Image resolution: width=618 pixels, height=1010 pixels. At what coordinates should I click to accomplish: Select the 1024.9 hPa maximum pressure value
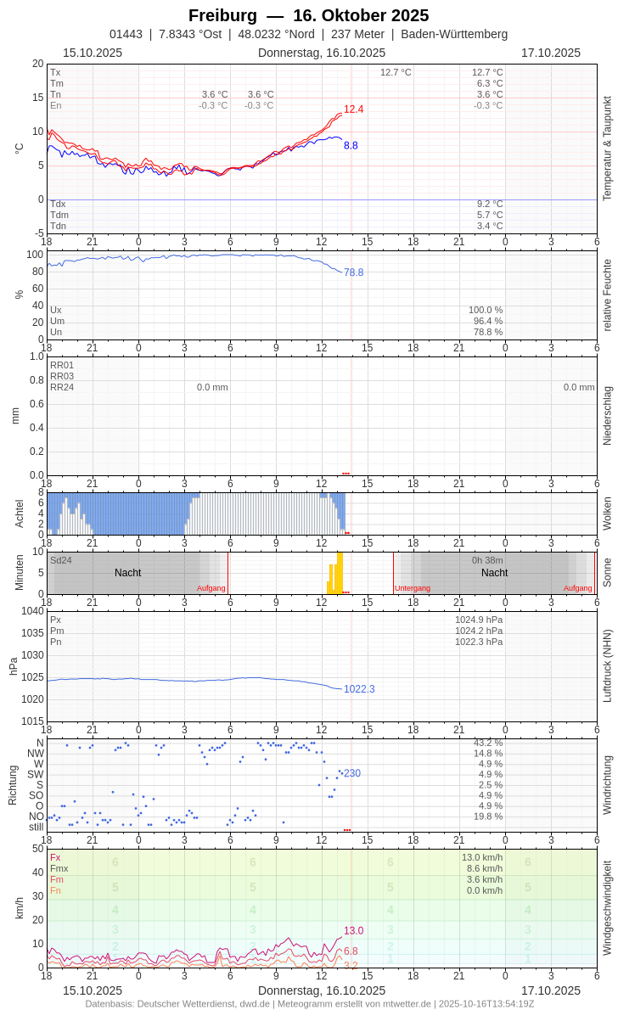coord(478,620)
